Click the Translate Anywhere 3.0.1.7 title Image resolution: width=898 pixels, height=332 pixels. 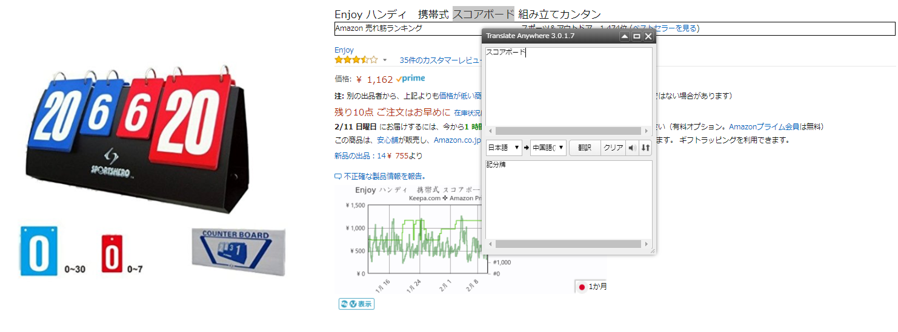(x=530, y=36)
